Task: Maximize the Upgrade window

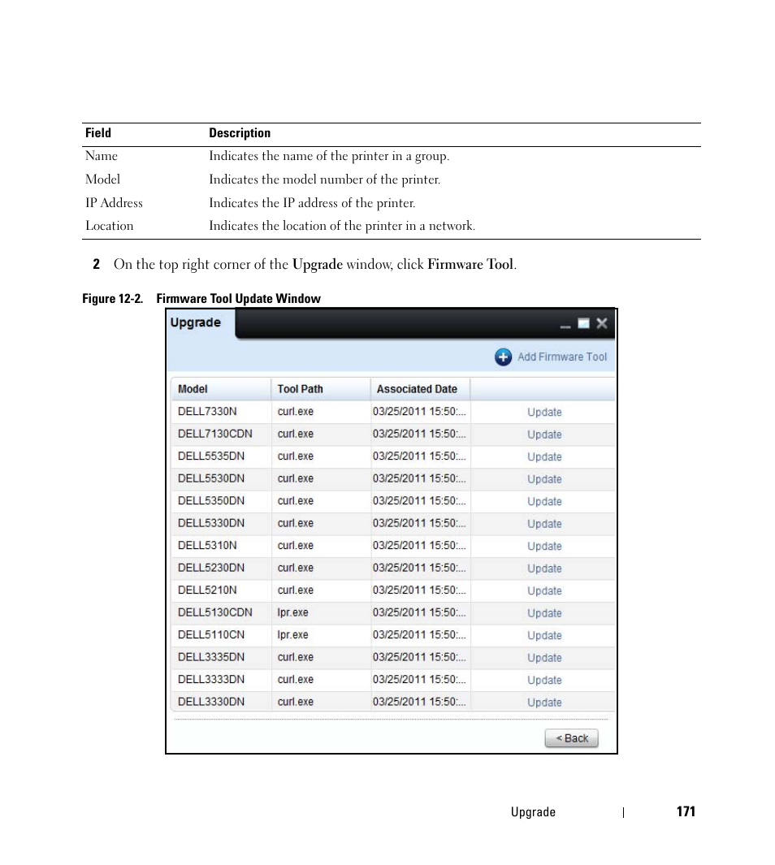Action: tap(583, 324)
